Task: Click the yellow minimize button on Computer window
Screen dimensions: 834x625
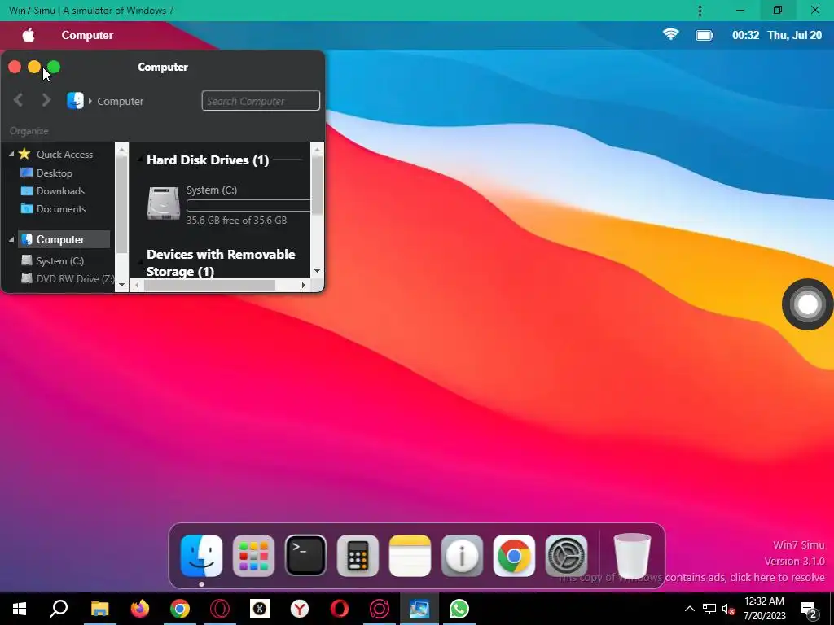Action: [x=34, y=67]
